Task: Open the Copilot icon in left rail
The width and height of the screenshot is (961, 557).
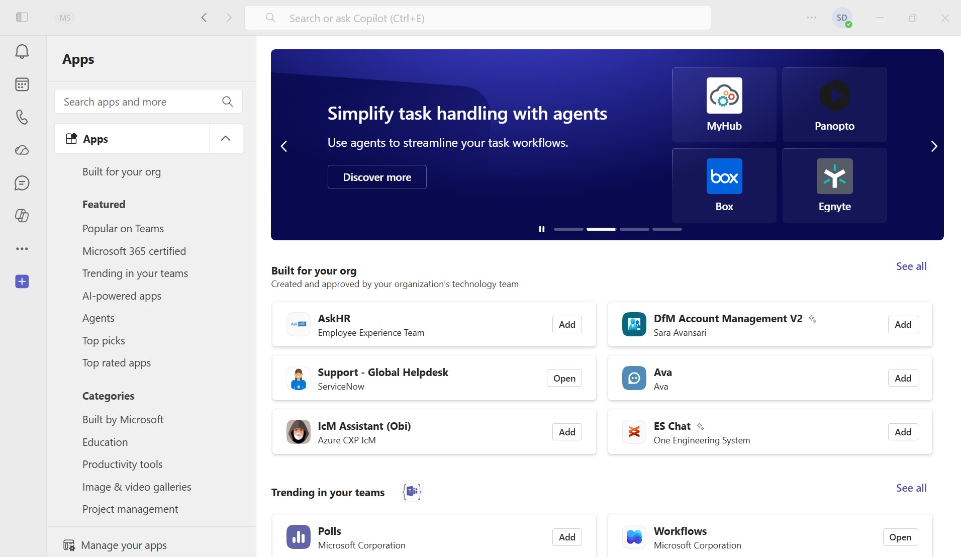Action: pos(22,216)
